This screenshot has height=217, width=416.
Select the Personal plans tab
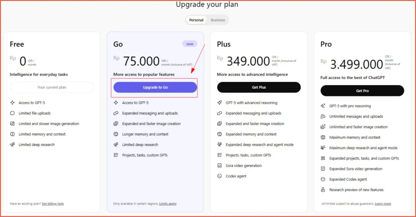click(x=196, y=20)
